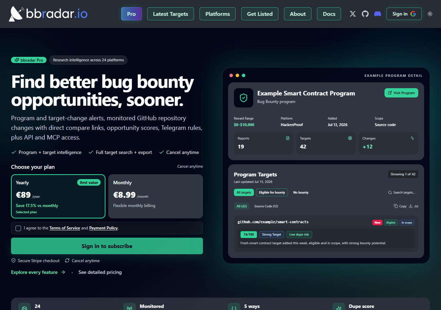Follow the Explore every feature link

[38, 272]
